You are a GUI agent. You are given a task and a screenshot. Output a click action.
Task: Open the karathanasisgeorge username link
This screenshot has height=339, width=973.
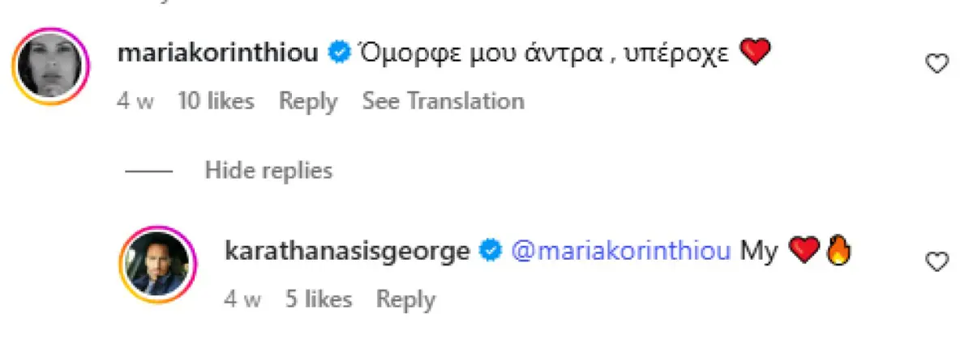pyautogui.click(x=346, y=252)
